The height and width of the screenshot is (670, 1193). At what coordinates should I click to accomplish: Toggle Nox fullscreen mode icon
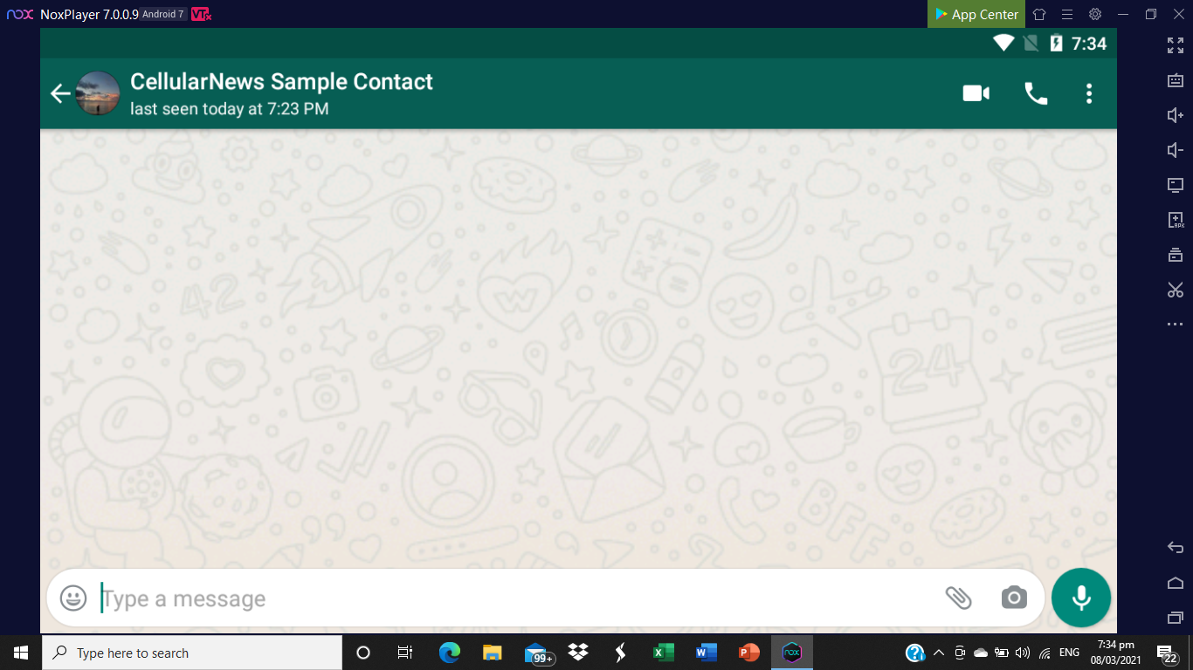click(x=1176, y=45)
